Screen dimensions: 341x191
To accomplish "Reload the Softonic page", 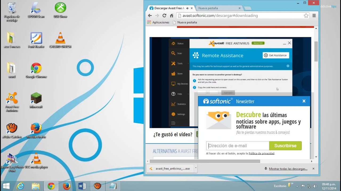I will click(164, 16).
